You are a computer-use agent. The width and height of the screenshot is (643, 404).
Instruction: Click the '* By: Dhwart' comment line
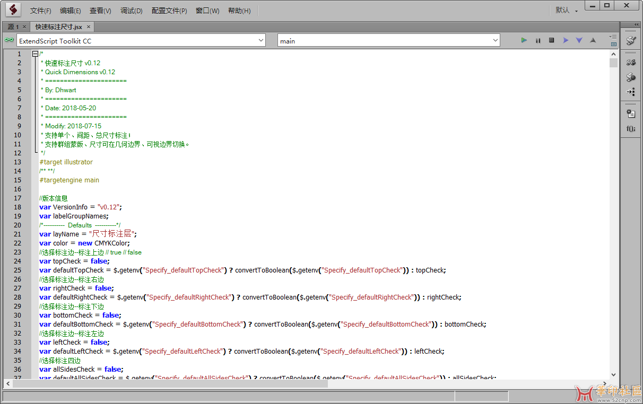pos(58,90)
